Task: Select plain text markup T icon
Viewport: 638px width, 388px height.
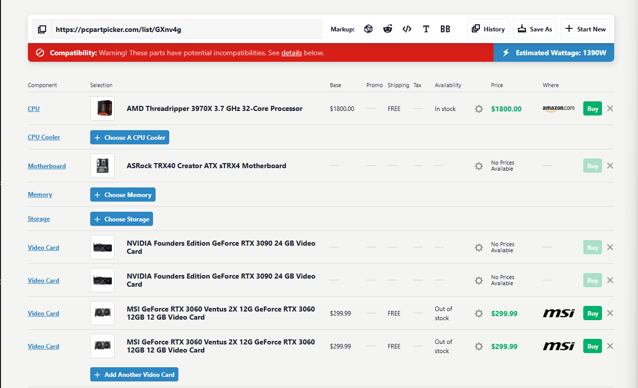Action: (x=426, y=29)
